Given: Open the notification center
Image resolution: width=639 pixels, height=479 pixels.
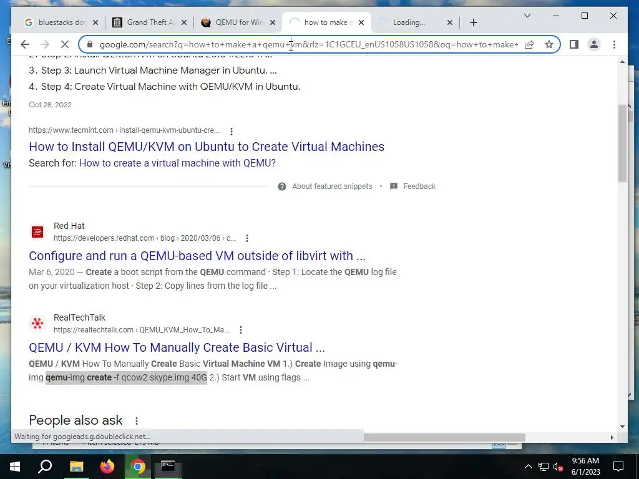Looking at the screenshot, I should pos(618,467).
